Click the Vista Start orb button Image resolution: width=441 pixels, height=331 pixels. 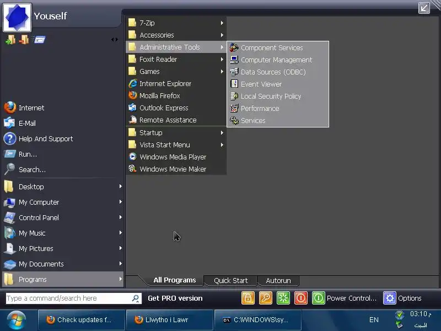click(x=17, y=320)
